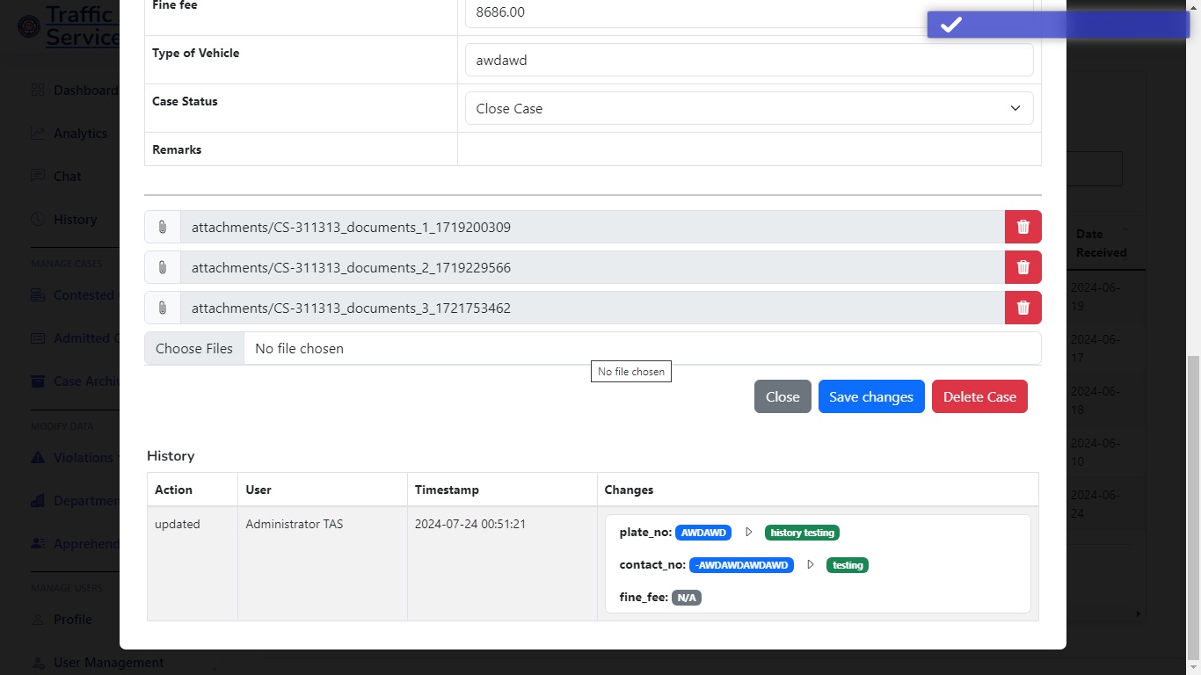Open History page from the sidebar
Viewport: 1201px width, 675px height.
point(75,220)
